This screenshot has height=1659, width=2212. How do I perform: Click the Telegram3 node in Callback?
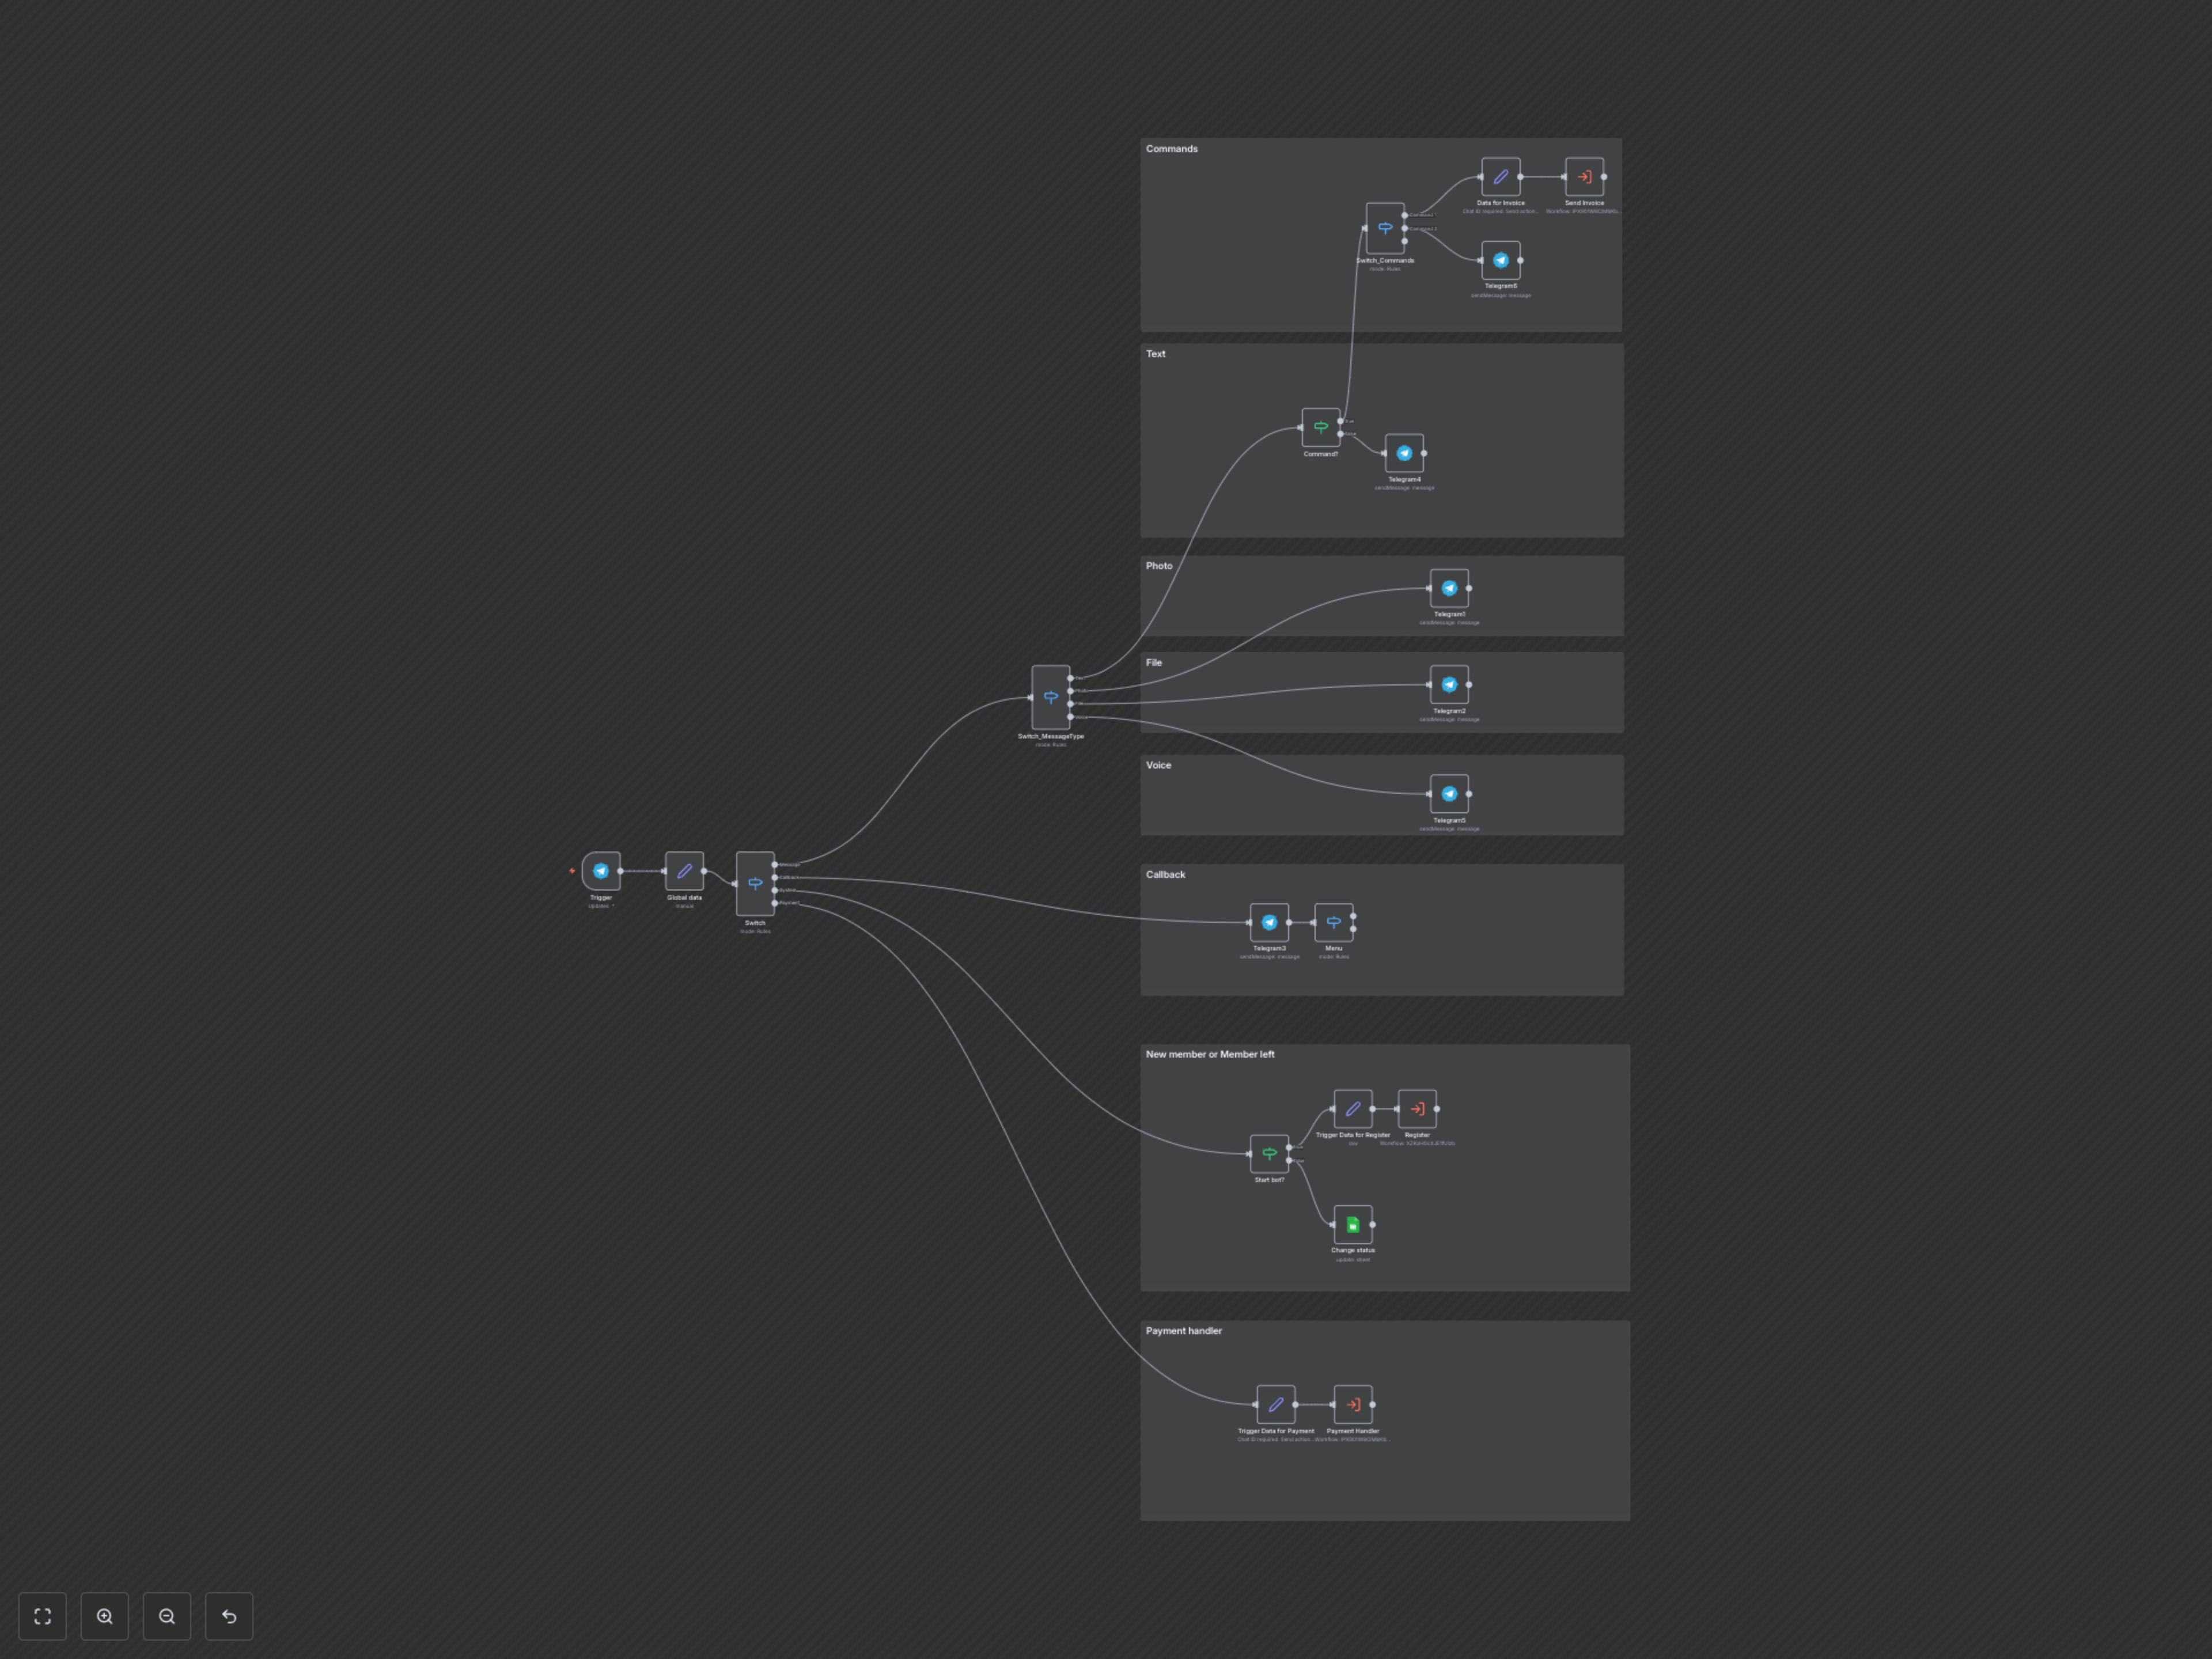1269,922
